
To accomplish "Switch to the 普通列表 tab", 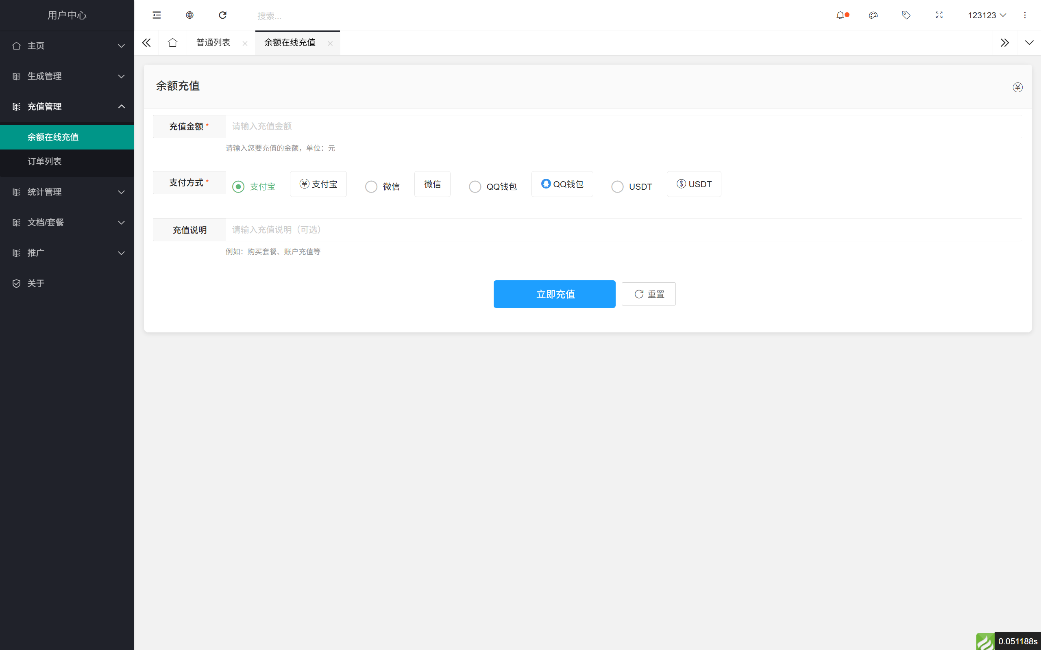I will tap(213, 43).
